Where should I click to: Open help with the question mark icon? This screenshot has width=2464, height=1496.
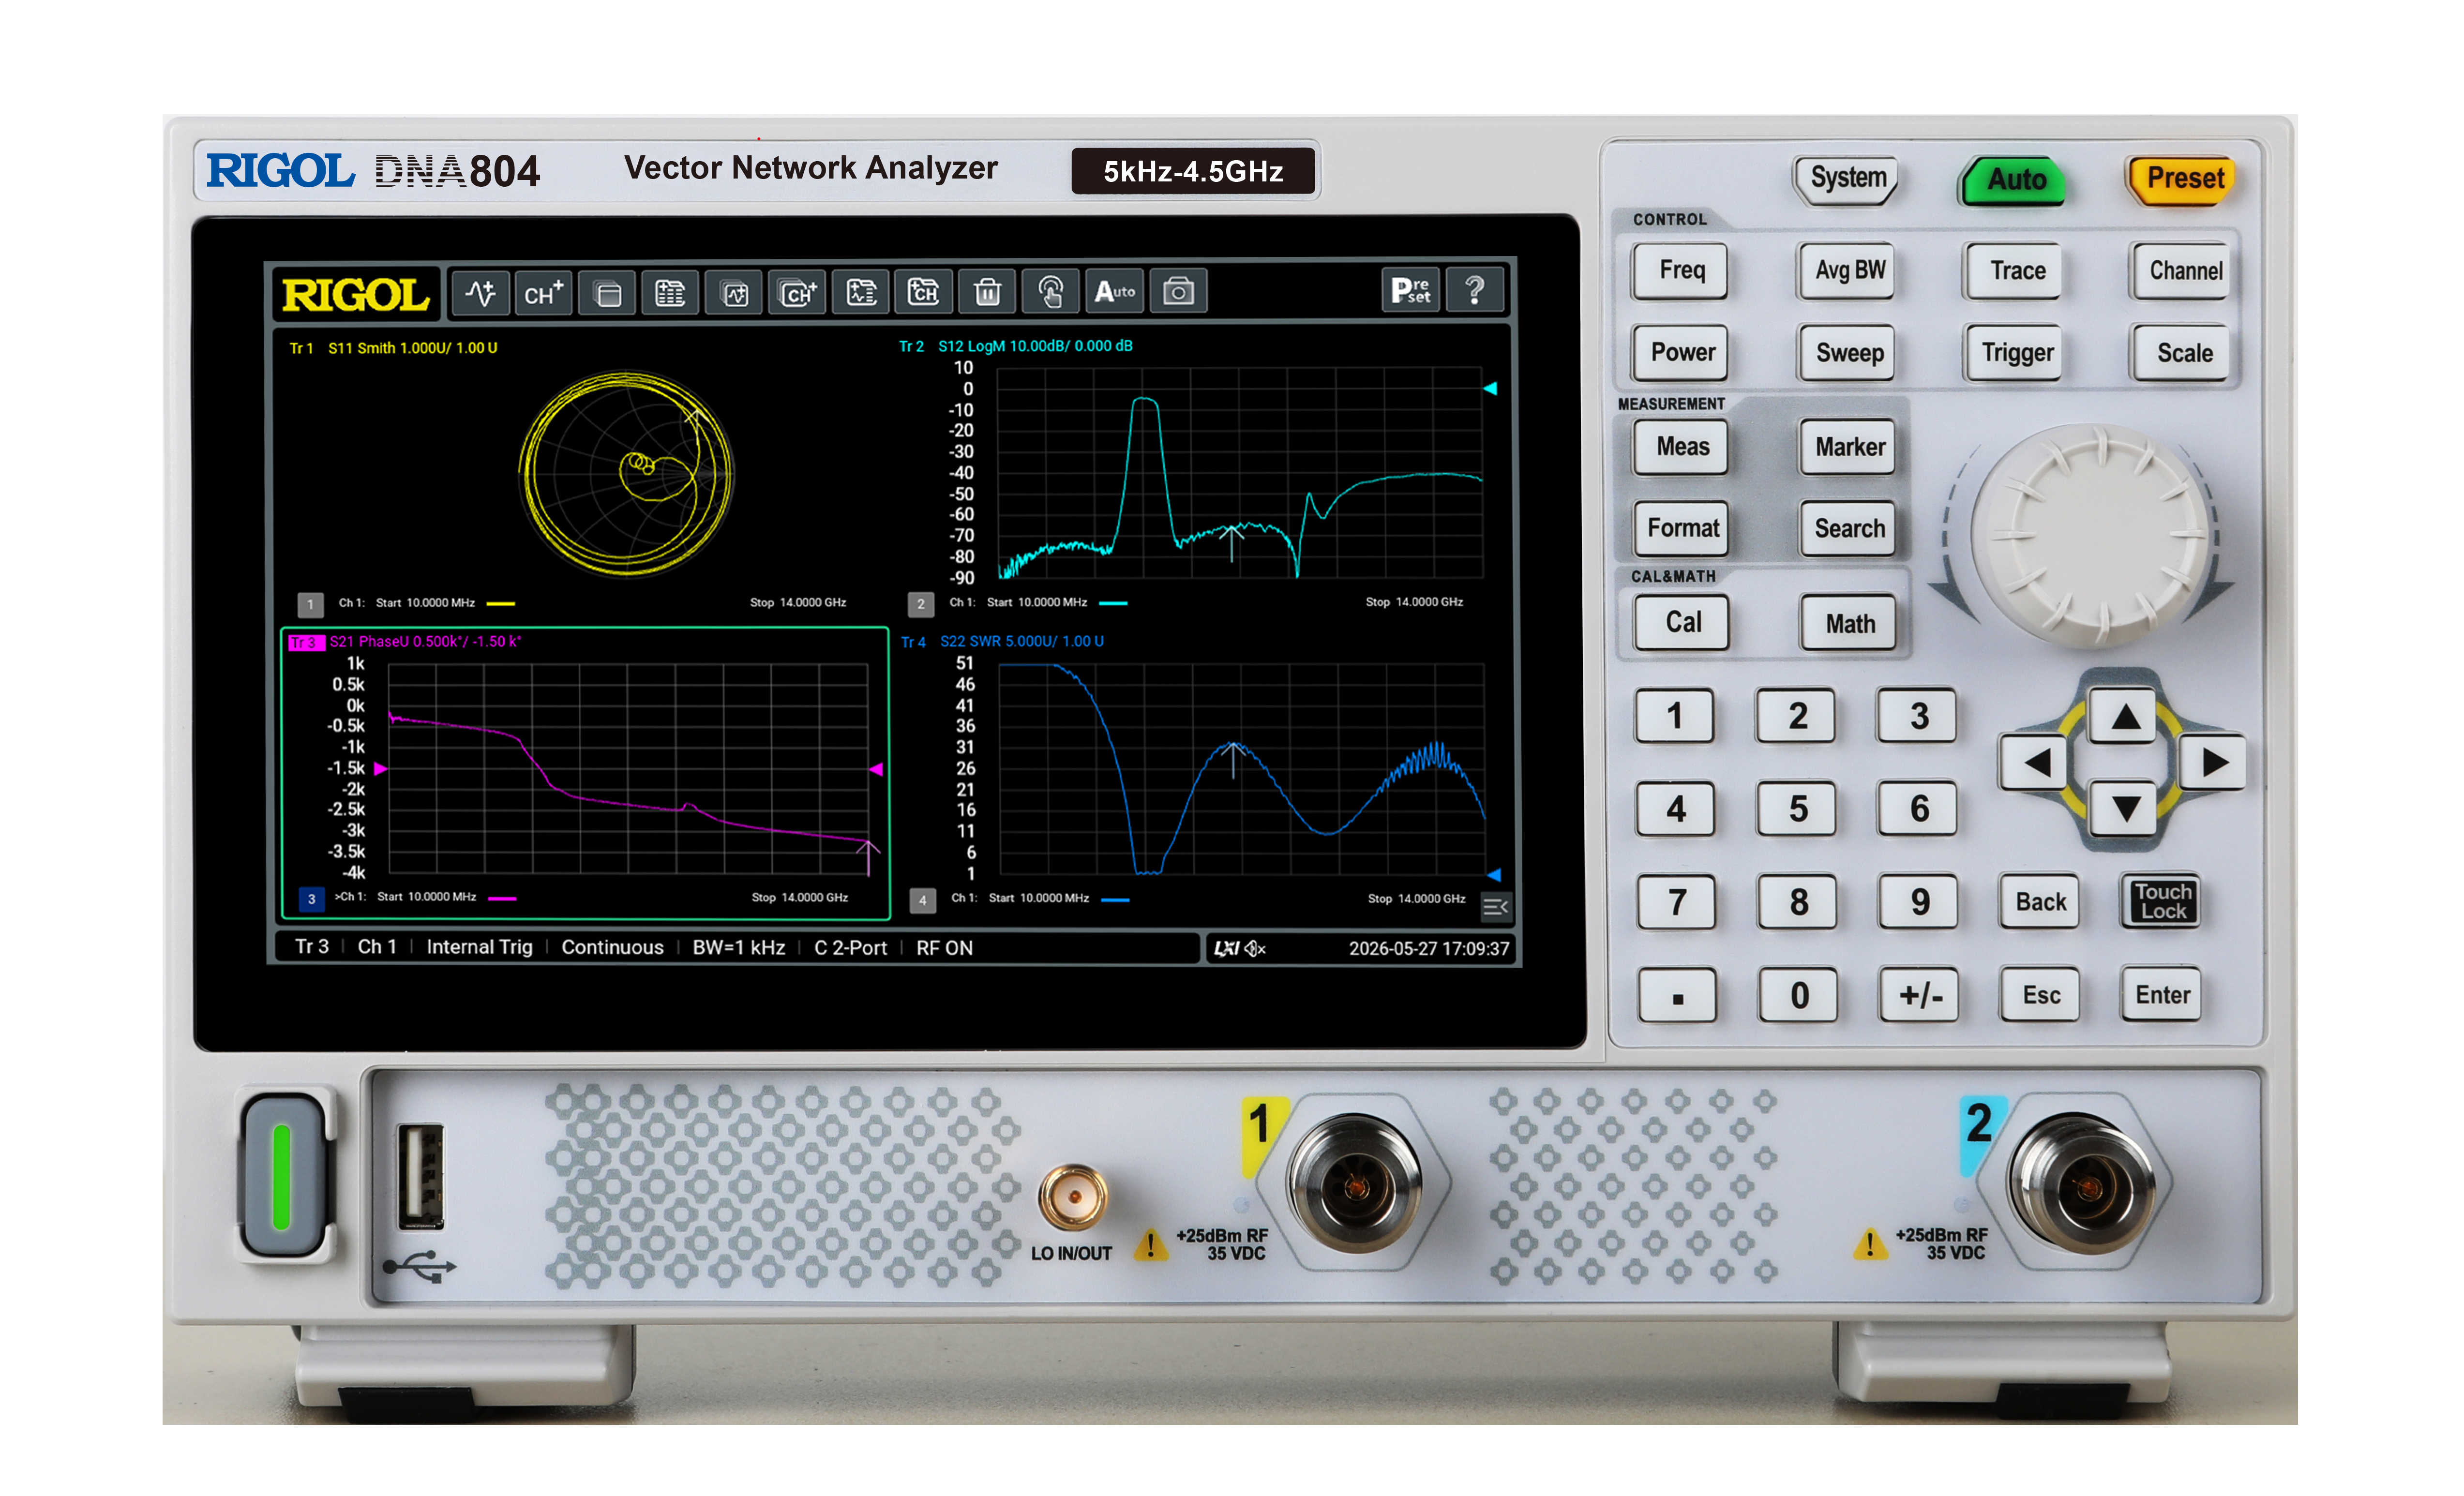point(1474,291)
